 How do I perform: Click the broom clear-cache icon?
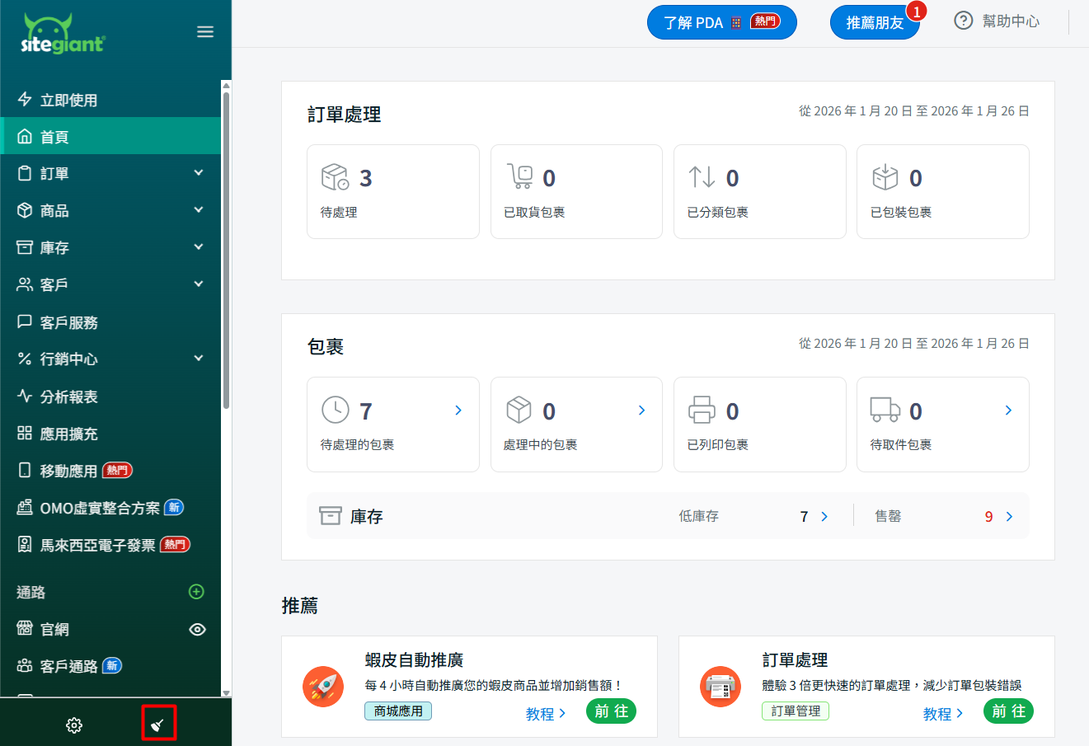(x=157, y=725)
